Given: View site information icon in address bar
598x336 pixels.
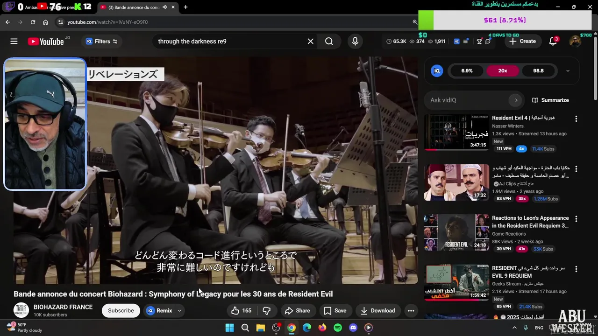Looking at the screenshot, I should coord(60,22).
